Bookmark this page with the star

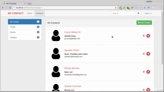[x=116, y=8]
